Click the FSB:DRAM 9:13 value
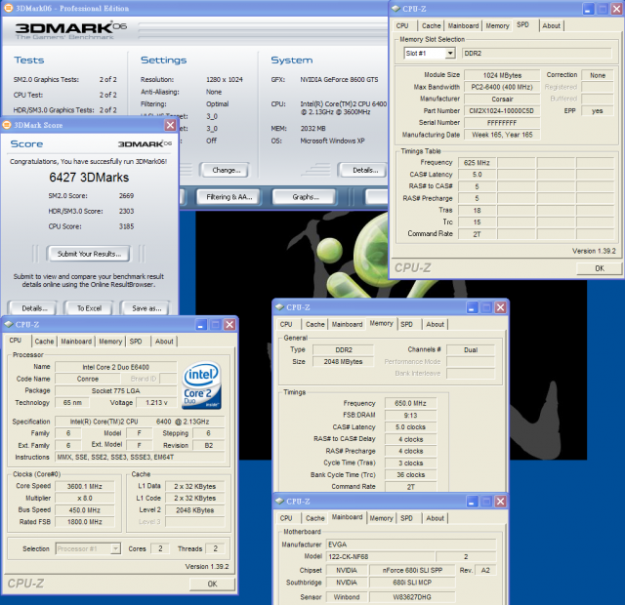 coord(410,415)
